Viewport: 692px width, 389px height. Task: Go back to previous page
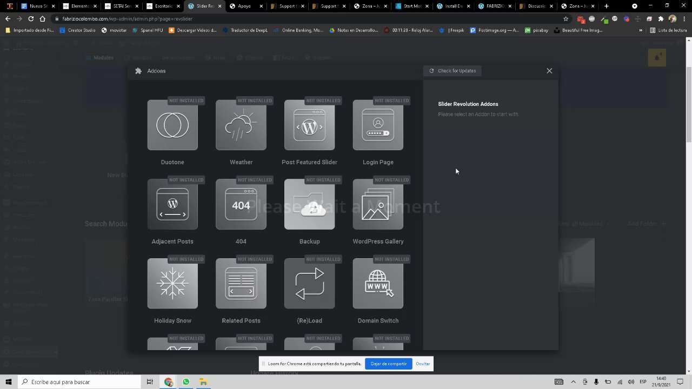click(8, 18)
